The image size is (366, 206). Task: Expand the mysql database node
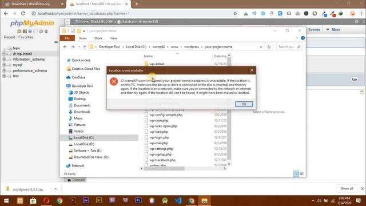pyautogui.click(x=4, y=65)
